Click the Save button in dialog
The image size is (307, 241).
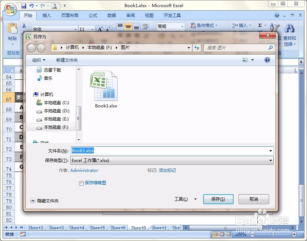(x=218, y=199)
